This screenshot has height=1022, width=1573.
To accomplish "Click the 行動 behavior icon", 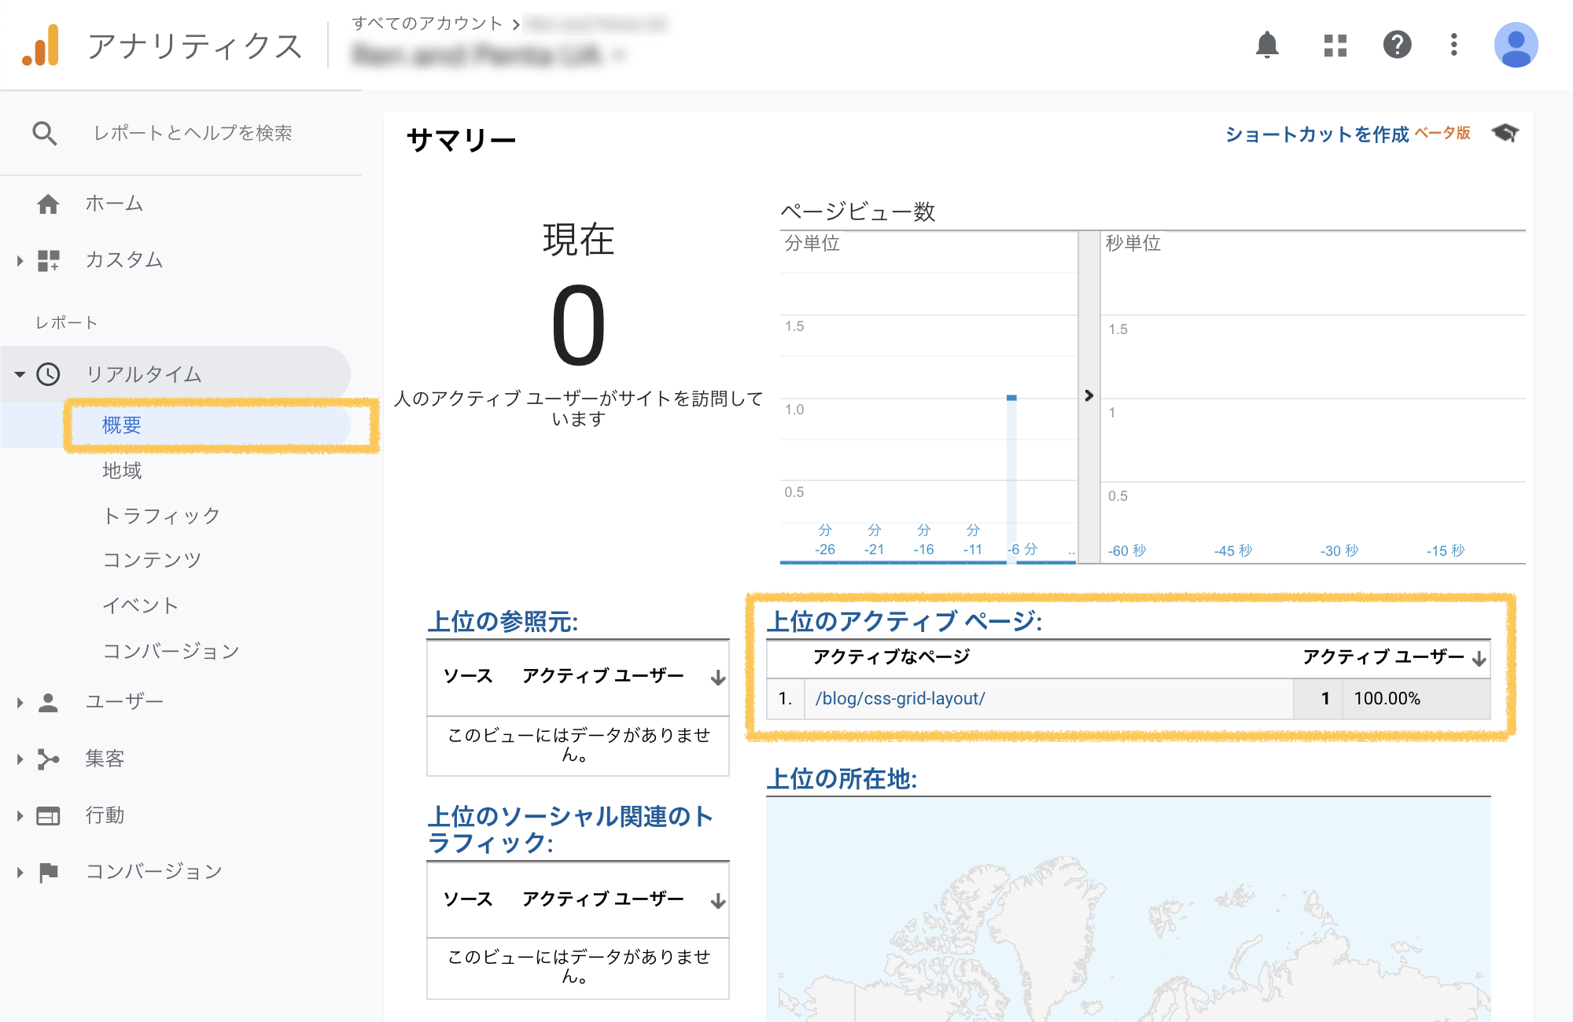I will (49, 816).
